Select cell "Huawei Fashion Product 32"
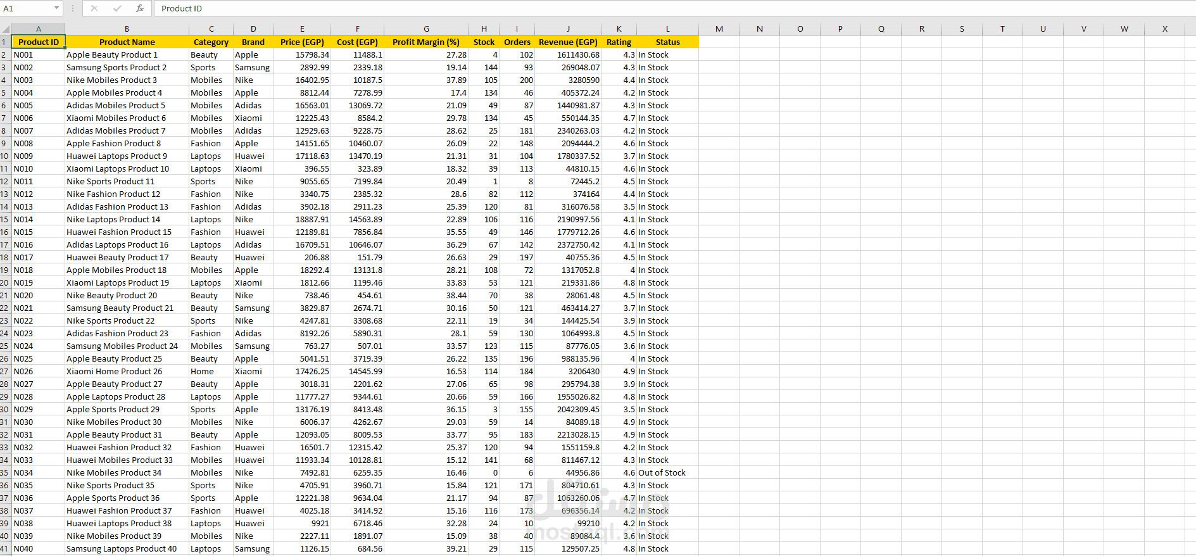Screen dimensions: 1196x556 pos(127,447)
